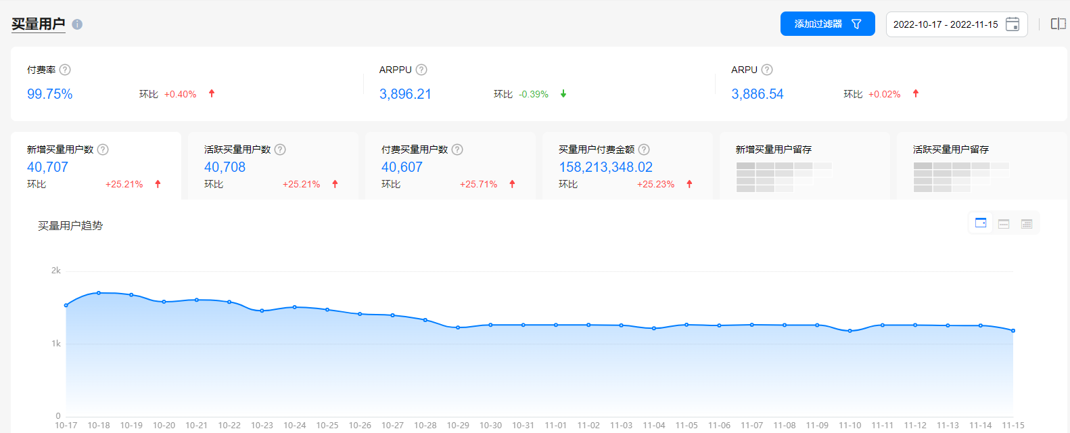The height and width of the screenshot is (433, 1070).
Task: Click the 买量用户 page title
Action: [39, 24]
